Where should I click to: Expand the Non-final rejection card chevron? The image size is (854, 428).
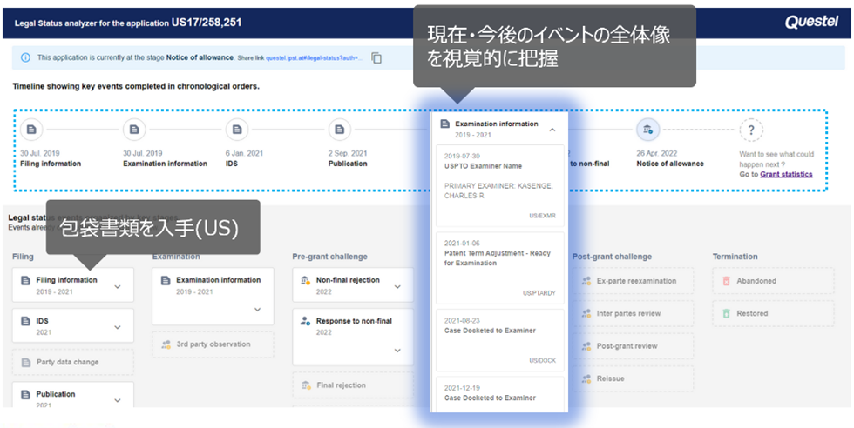397,286
